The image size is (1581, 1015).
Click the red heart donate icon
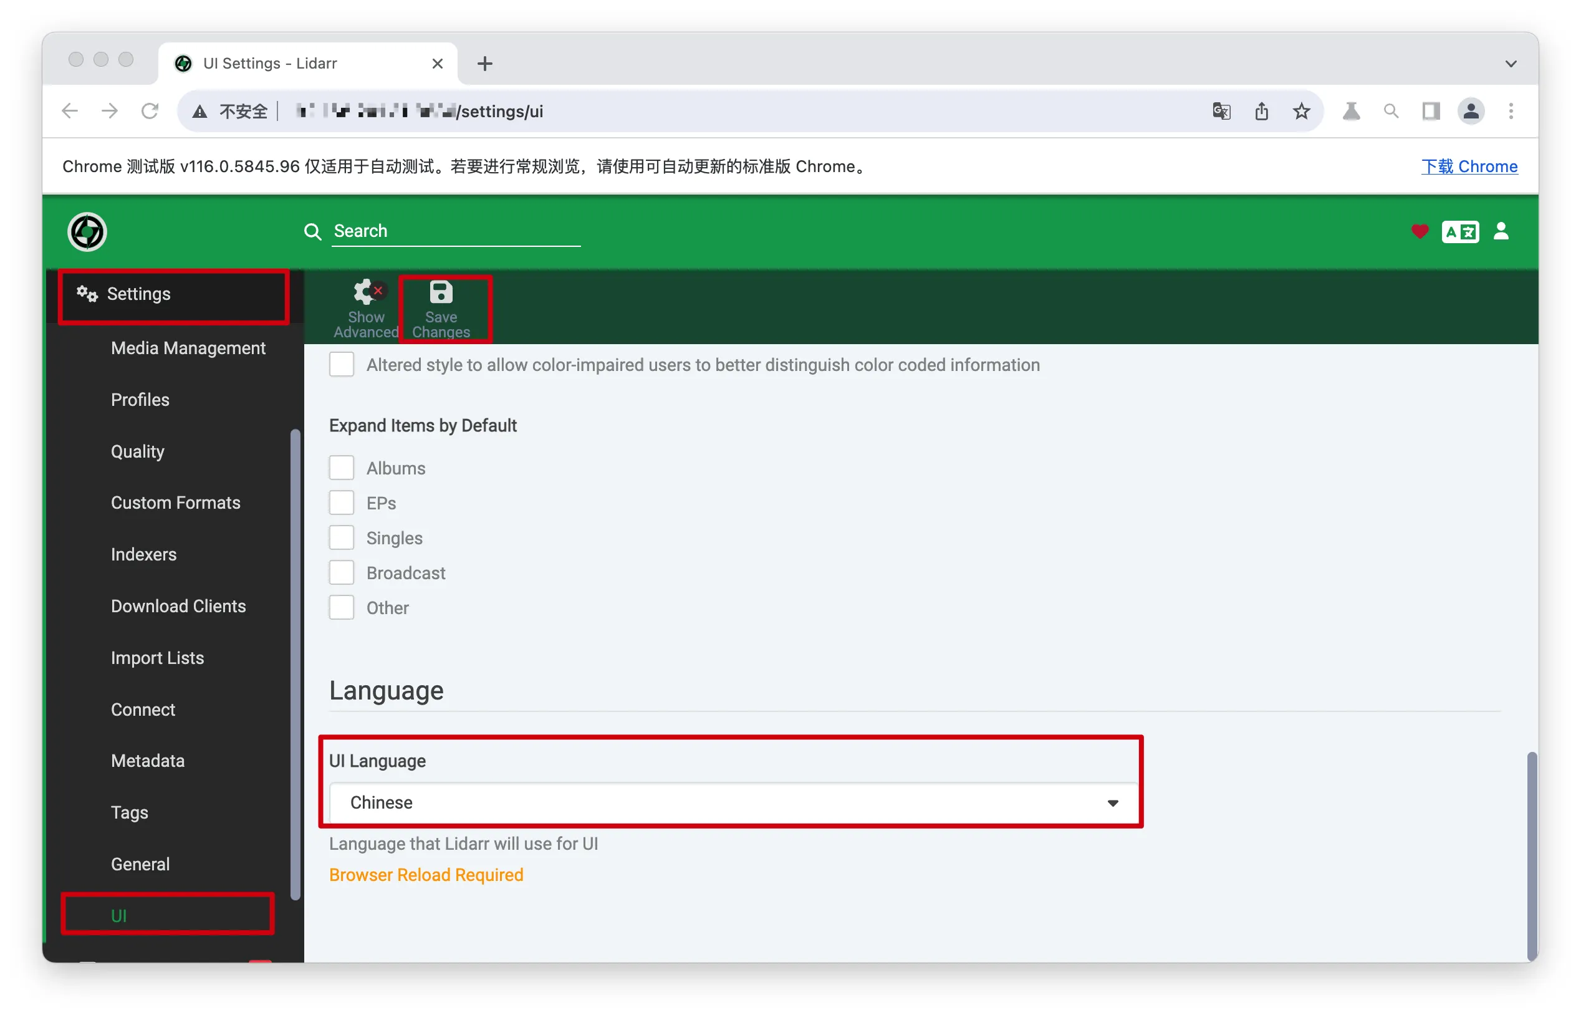pos(1420,232)
